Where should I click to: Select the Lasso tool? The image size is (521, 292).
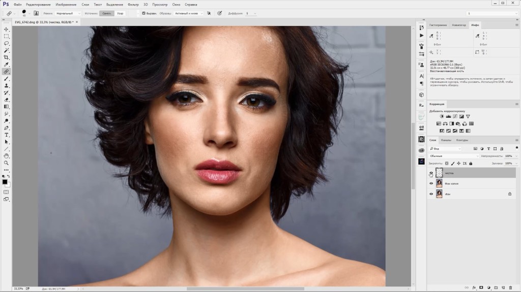[7, 44]
